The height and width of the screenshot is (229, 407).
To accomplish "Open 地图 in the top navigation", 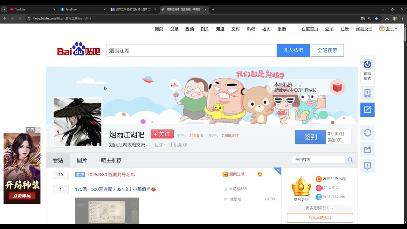I will pos(266,29).
